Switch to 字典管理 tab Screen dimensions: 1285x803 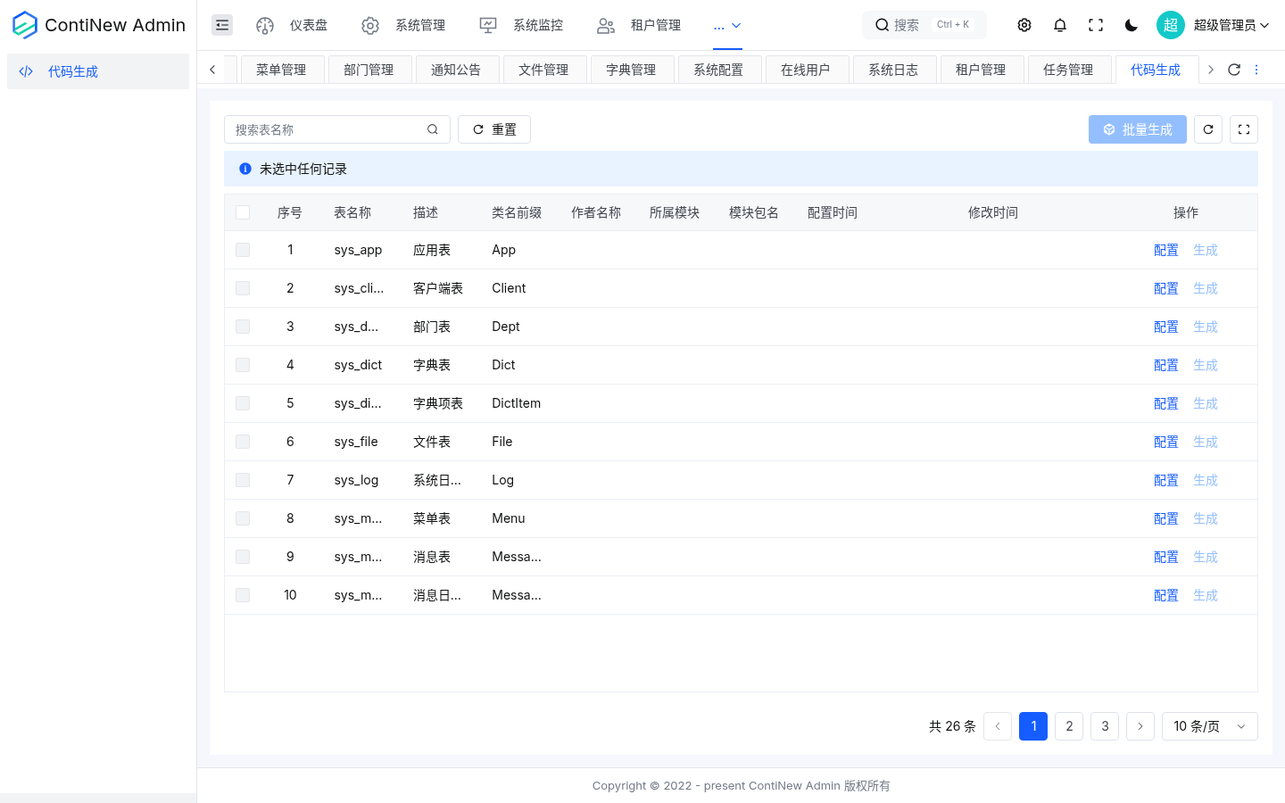(x=632, y=70)
